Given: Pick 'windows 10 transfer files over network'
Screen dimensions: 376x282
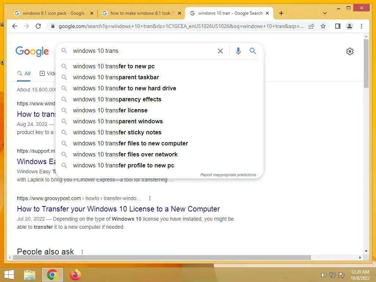Looking at the screenshot, I should (159, 155).
